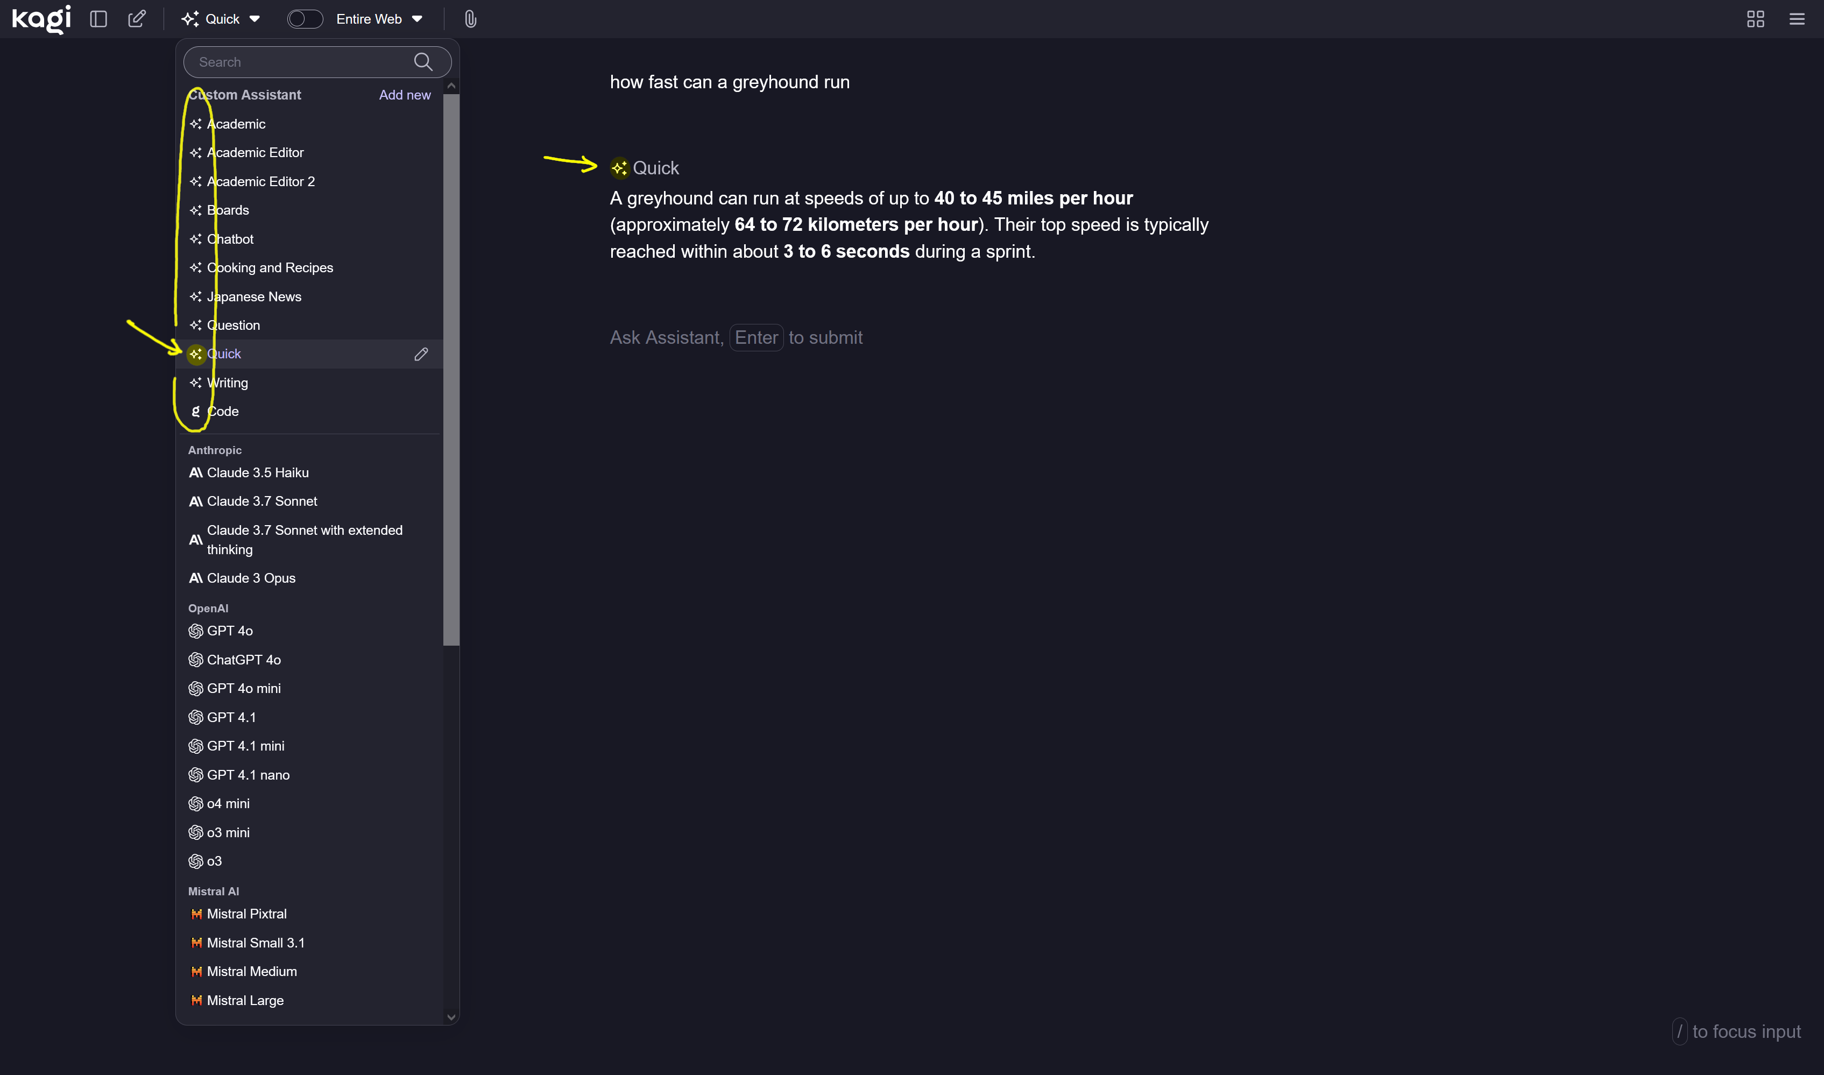Click the Ask Assistant input area
1824x1075 pixels.
click(x=736, y=337)
